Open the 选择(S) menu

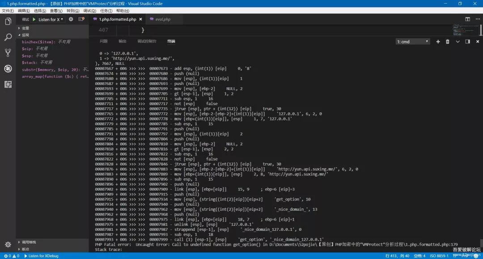[40, 11]
